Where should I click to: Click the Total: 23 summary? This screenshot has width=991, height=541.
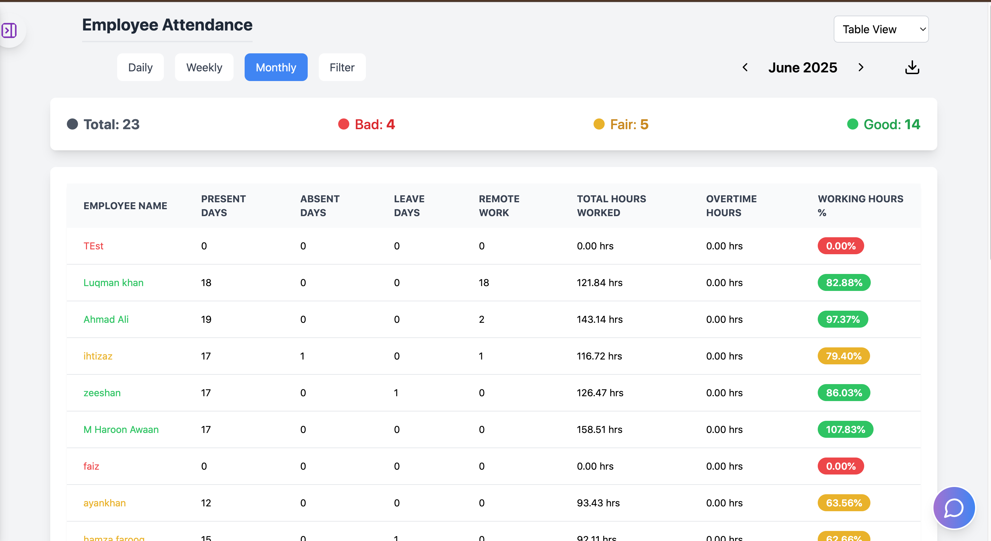click(x=103, y=124)
